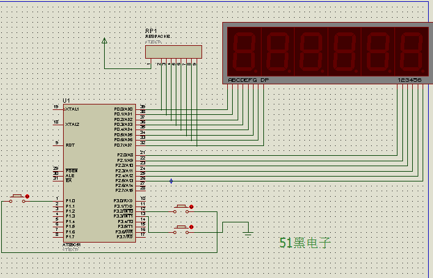The width and height of the screenshot is (433, 278).
Task: Select the sixth digit of the 7-segment display
Action: point(412,51)
